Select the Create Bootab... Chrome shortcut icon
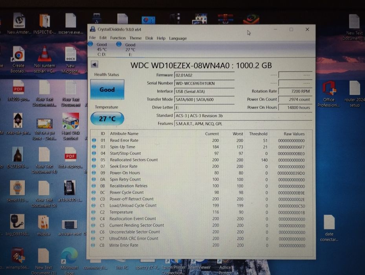 click(18, 59)
